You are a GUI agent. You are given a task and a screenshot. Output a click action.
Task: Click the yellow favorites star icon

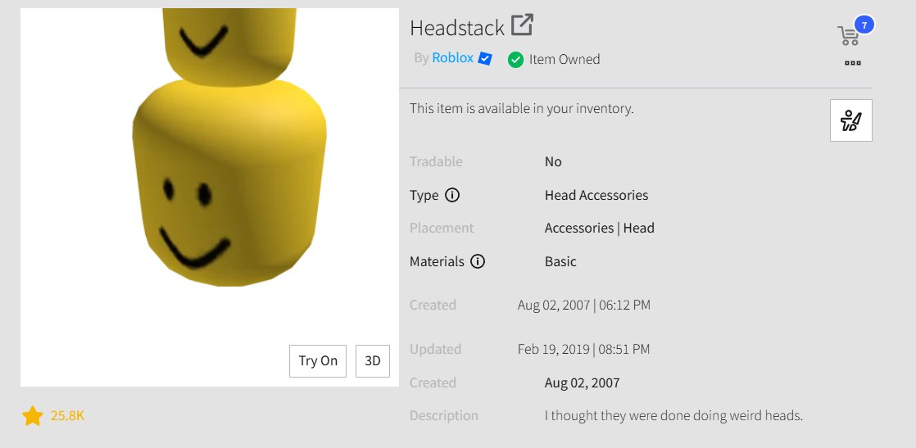[33, 416]
